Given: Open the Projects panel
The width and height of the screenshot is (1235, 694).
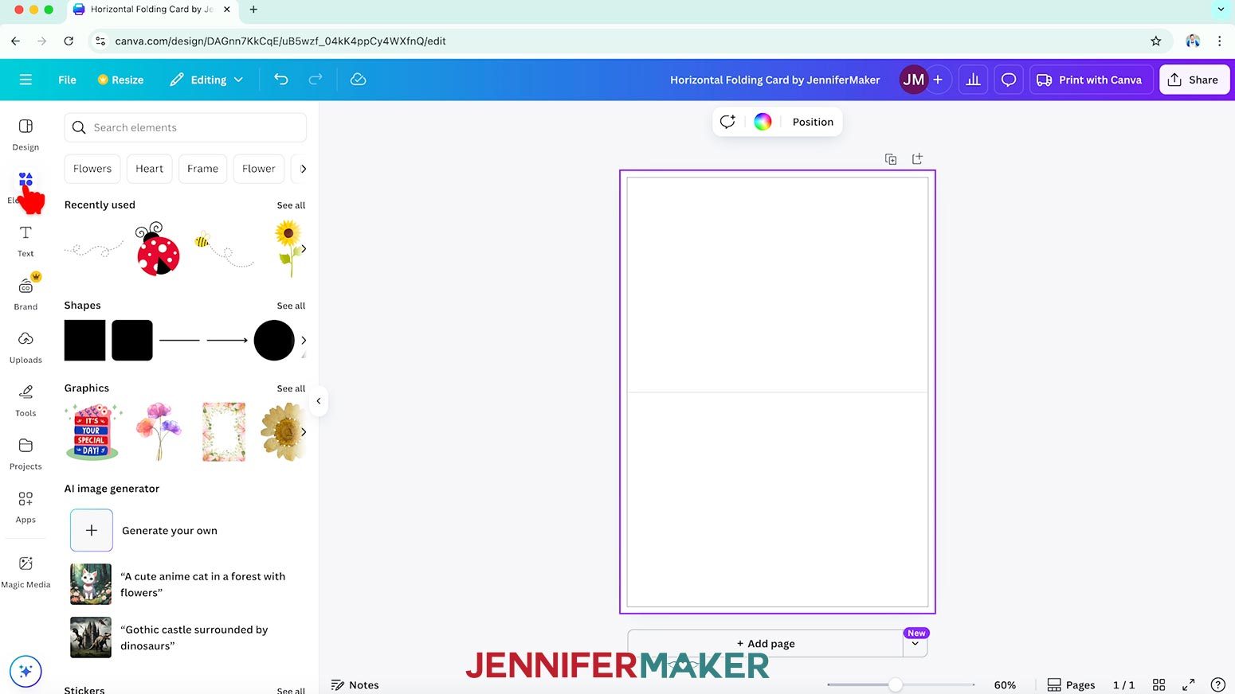Looking at the screenshot, I should (x=25, y=454).
